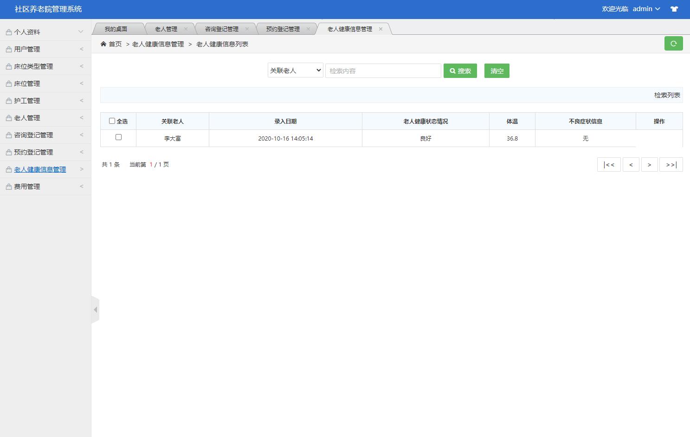Click the sidebar collapse arrow on left edge
The width and height of the screenshot is (690, 437).
click(96, 309)
